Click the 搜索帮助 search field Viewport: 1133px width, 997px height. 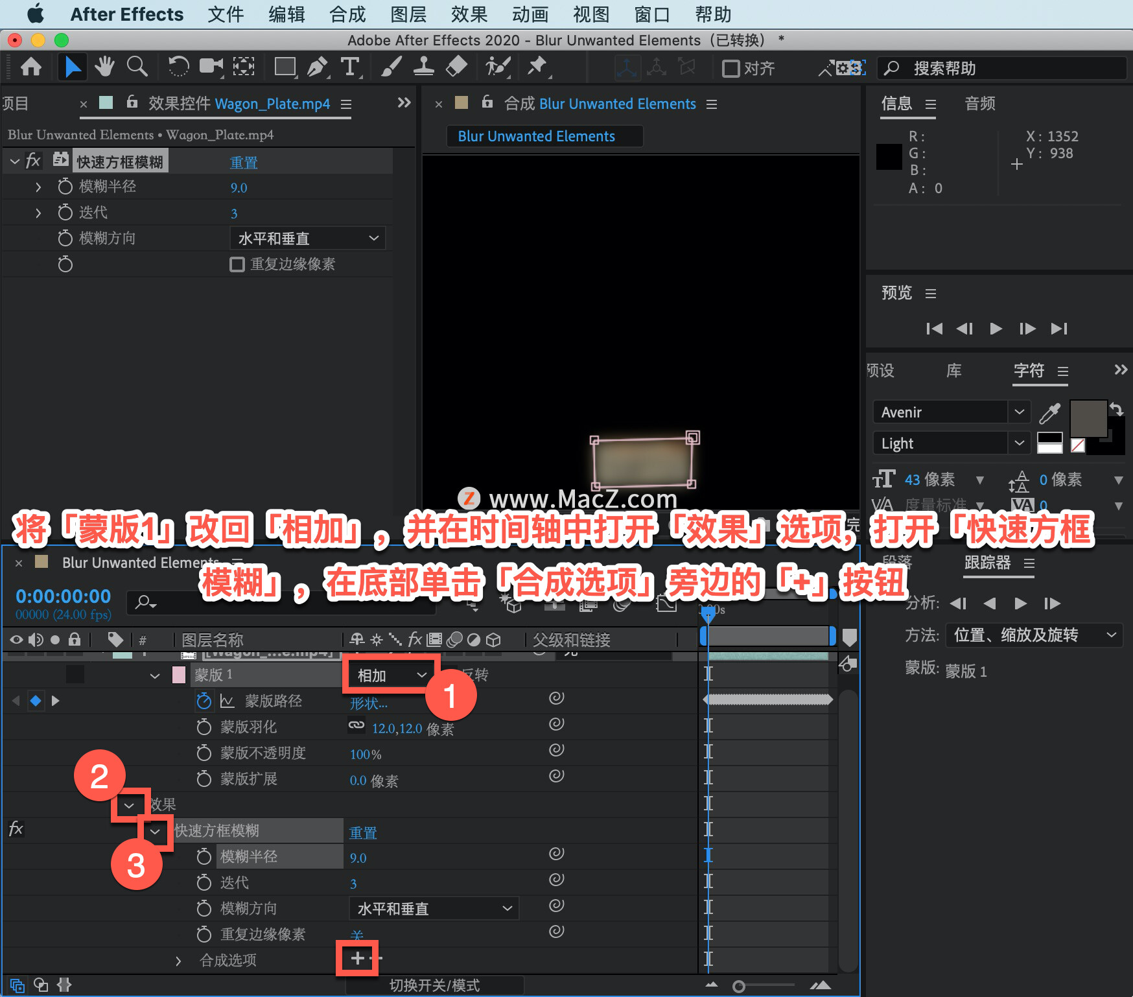click(x=1002, y=68)
